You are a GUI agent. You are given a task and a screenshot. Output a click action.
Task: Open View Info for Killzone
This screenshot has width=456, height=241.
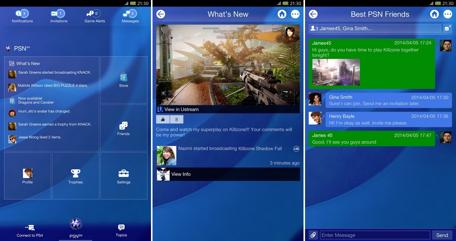[228, 174]
